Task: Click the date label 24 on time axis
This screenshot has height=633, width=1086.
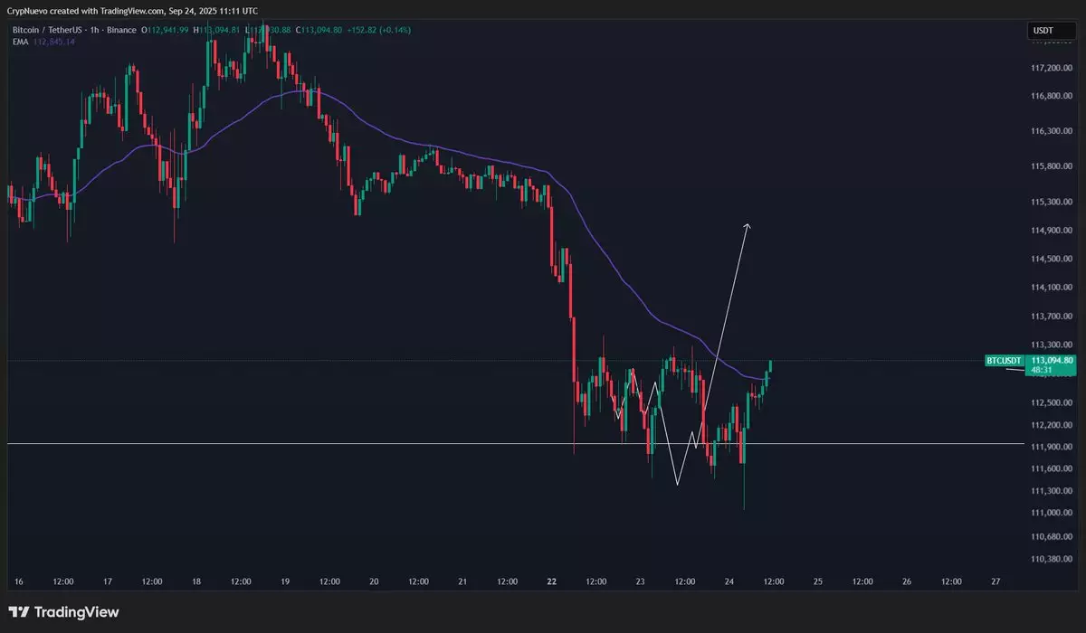Action: pos(728,581)
